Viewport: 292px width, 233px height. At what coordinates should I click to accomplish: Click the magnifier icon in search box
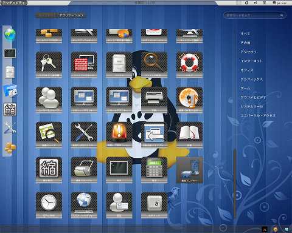click(x=282, y=15)
